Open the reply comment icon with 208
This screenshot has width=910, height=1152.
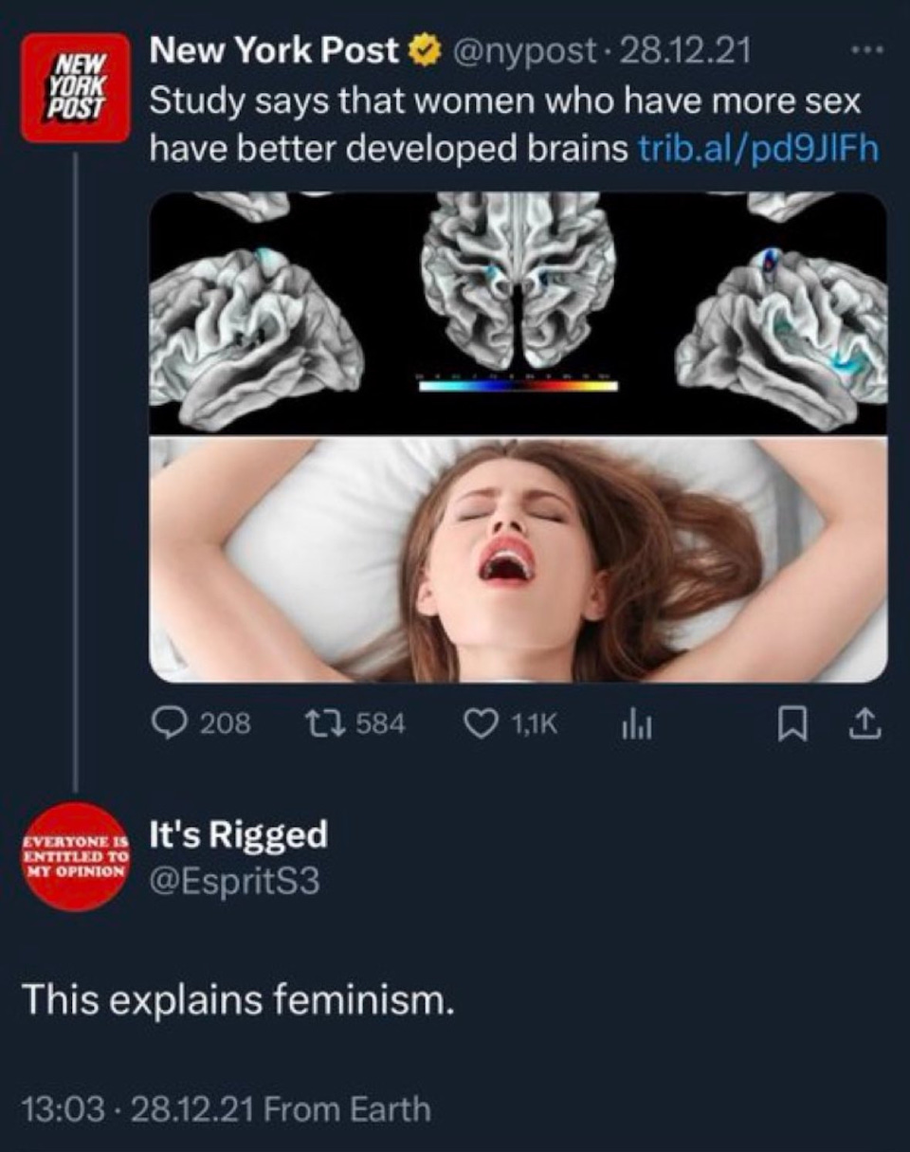click(171, 723)
